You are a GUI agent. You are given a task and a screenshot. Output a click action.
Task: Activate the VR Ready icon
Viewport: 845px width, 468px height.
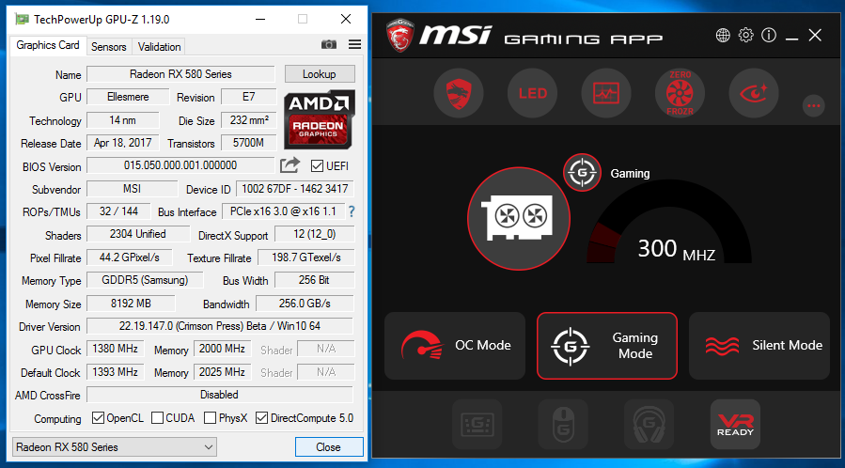735,425
